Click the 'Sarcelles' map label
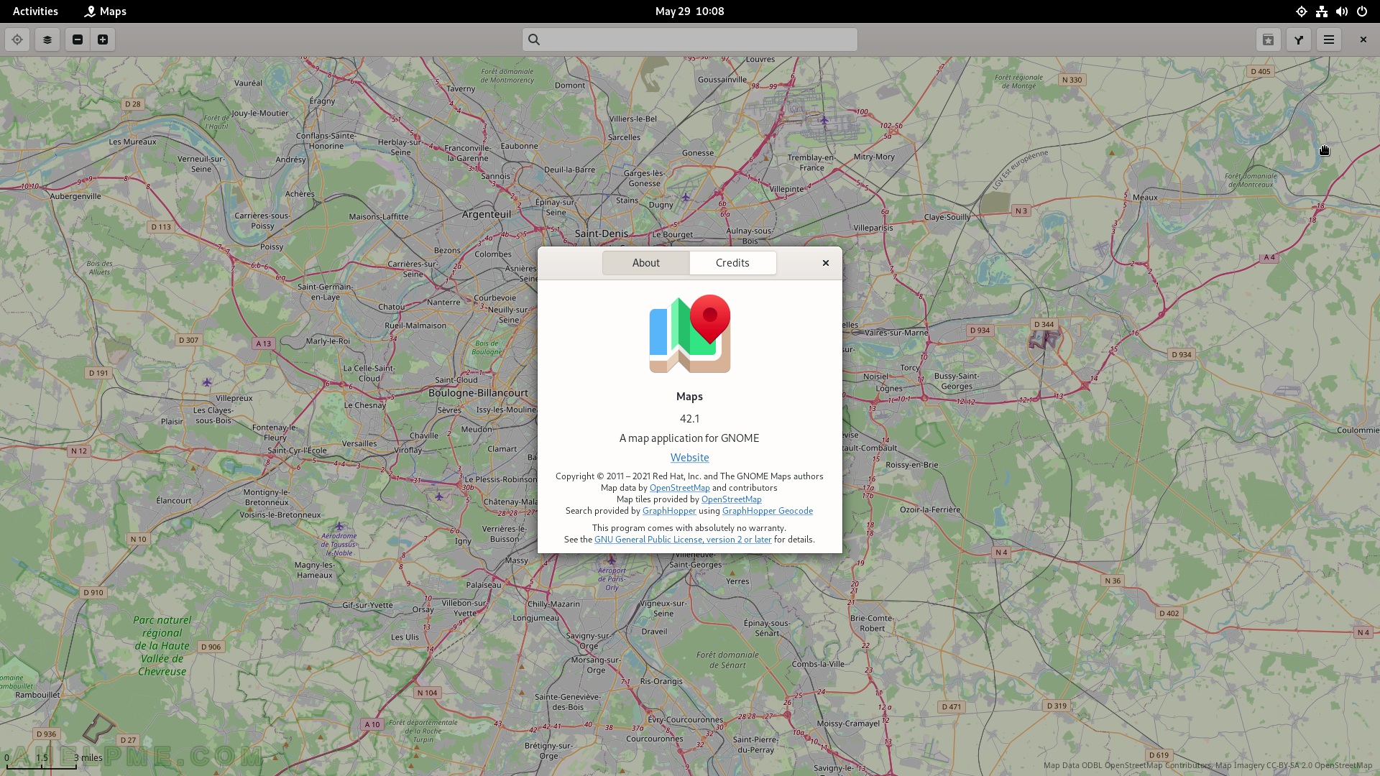Image resolution: width=1380 pixels, height=776 pixels. (x=624, y=137)
